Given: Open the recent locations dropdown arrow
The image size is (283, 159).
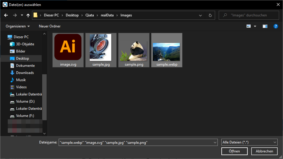Looking at the screenshot, I should pos(22,15).
